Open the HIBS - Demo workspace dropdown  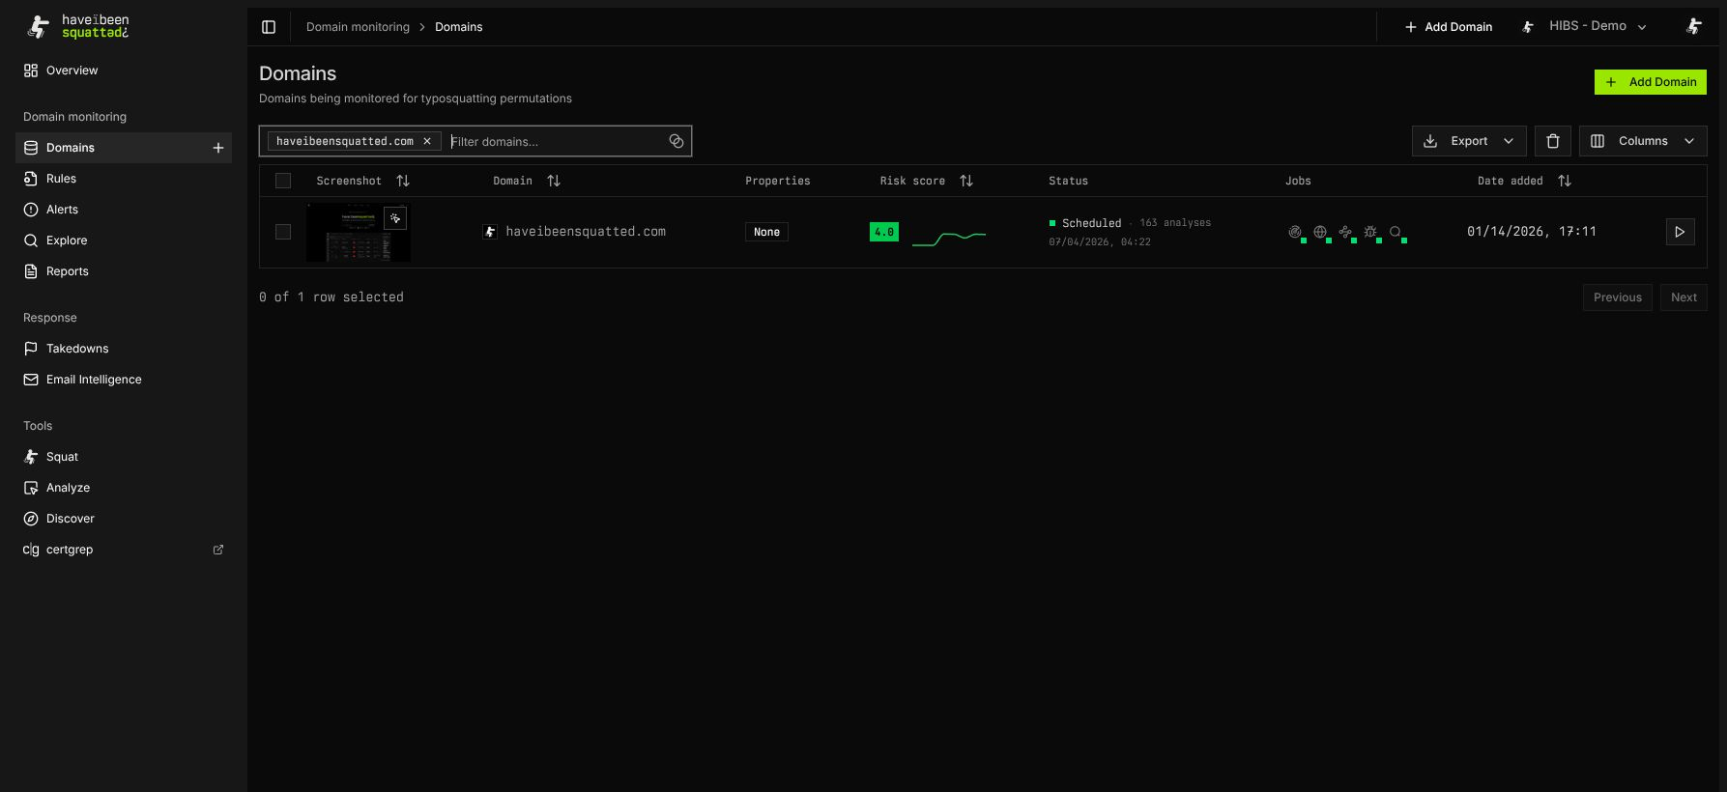(x=1585, y=27)
